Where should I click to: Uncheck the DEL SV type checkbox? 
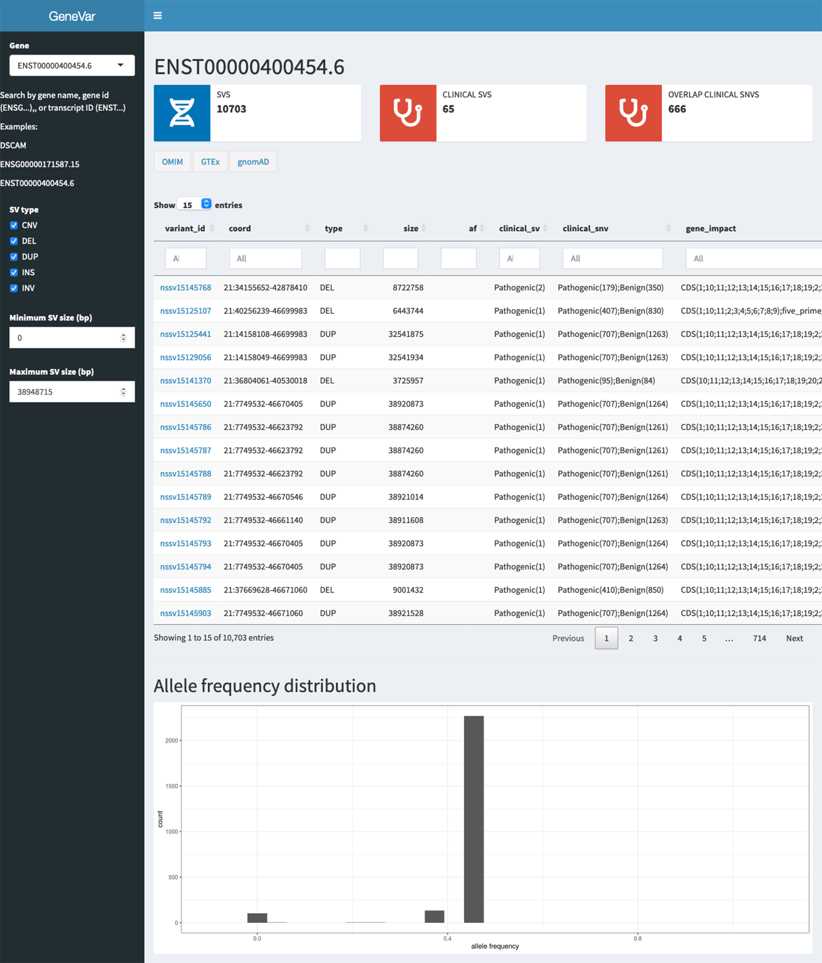[14, 241]
